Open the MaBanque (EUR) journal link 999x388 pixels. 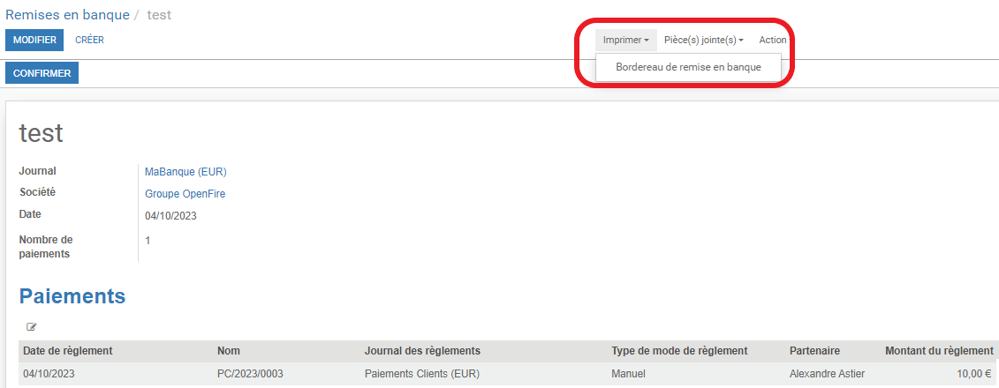pos(186,172)
